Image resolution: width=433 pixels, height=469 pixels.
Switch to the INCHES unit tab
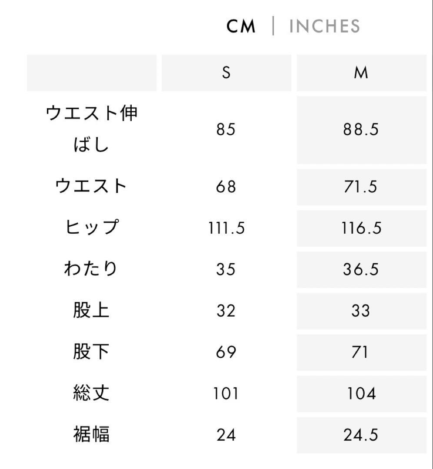(324, 26)
